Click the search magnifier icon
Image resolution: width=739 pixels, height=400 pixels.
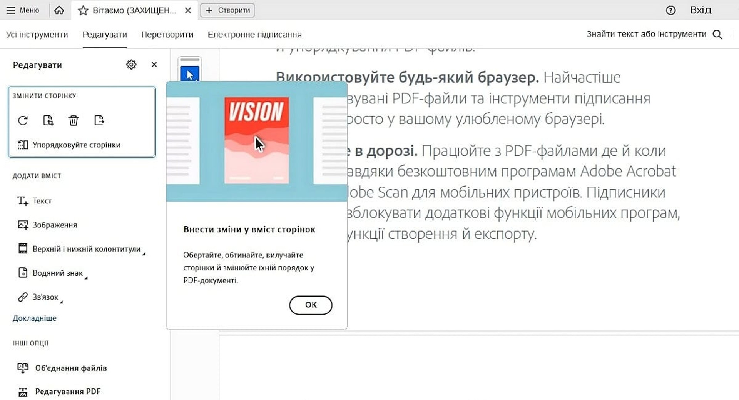717,34
